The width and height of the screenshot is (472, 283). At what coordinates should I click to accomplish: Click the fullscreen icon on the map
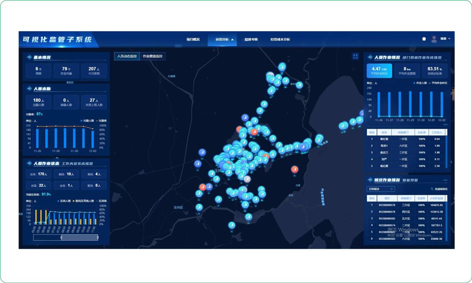tap(356, 57)
